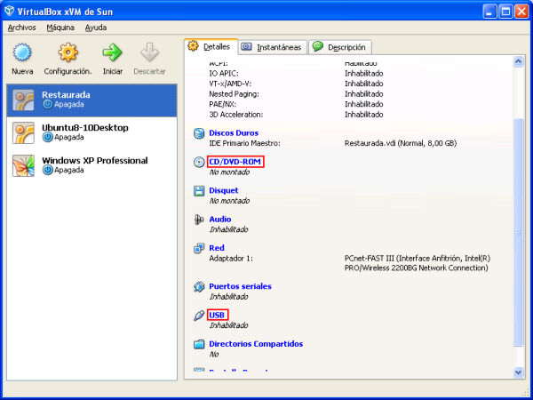
Task: Open Configuración gear toolbar icon
Action: [x=68, y=53]
